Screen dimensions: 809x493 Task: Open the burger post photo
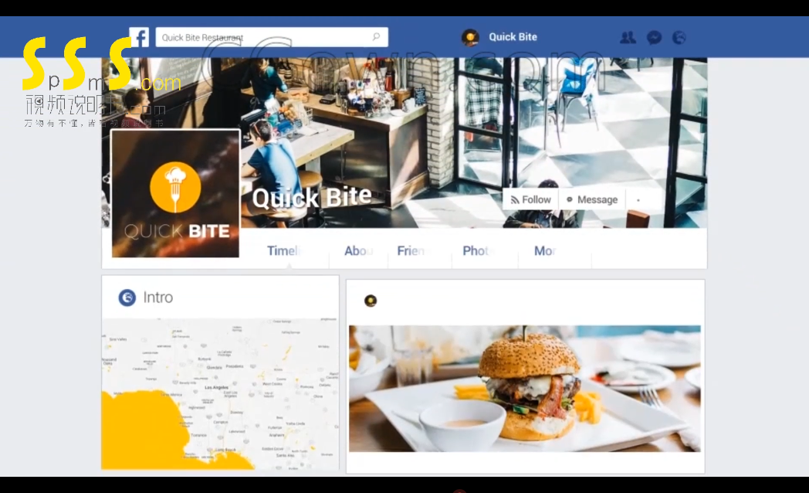click(525, 389)
